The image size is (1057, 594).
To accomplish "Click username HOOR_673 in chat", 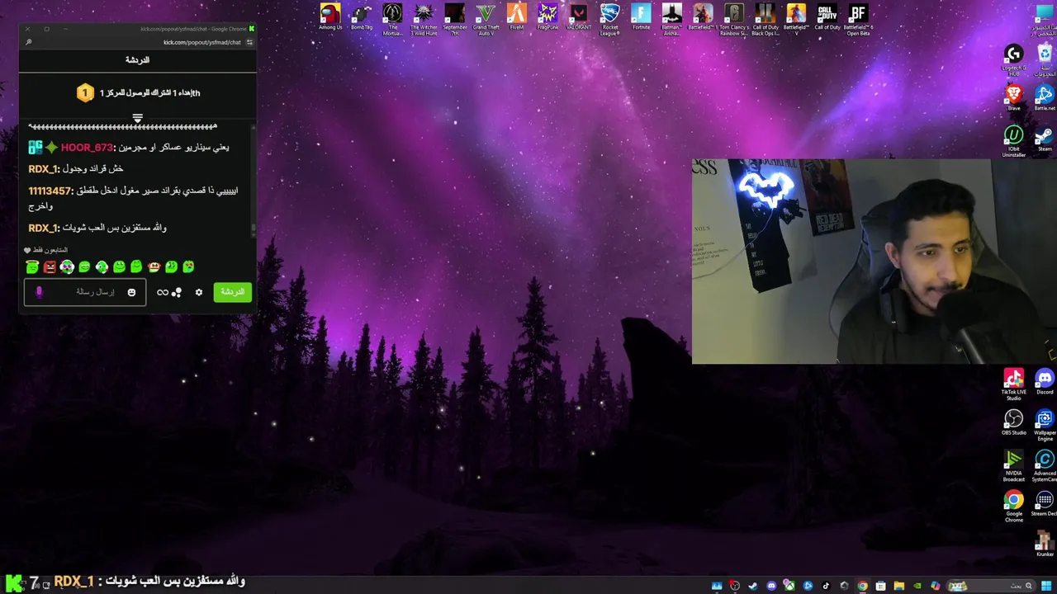I will point(87,148).
